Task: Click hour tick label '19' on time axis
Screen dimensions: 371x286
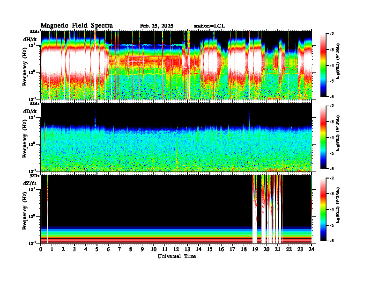Action: tap(255, 249)
